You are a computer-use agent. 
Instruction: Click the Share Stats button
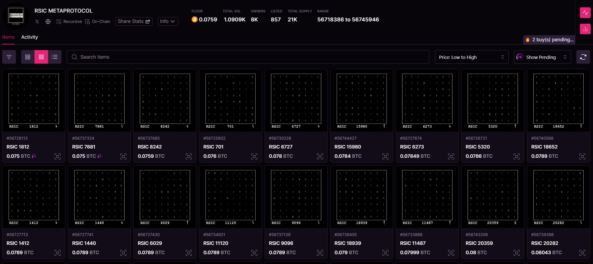coord(134,21)
